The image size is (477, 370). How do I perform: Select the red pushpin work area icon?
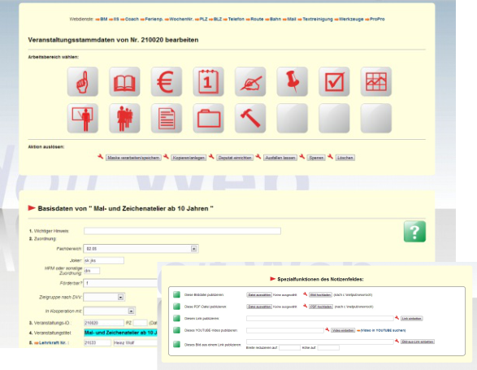click(292, 81)
